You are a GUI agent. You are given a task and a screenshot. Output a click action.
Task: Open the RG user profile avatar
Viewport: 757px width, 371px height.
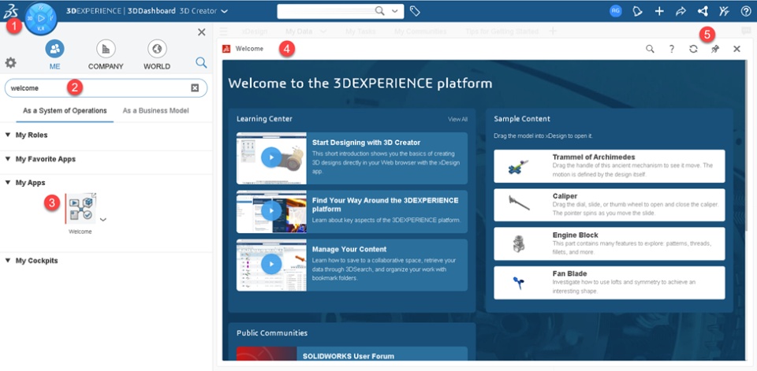pos(616,11)
